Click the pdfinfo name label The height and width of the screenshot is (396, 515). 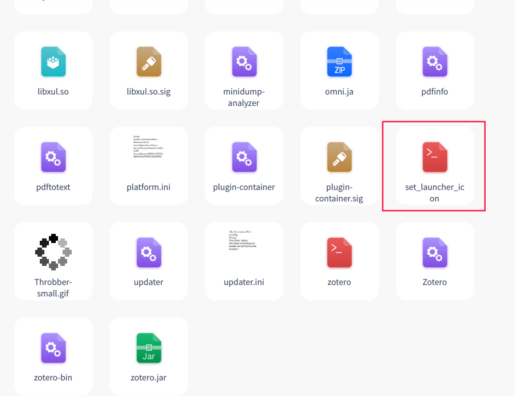(x=435, y=92)
